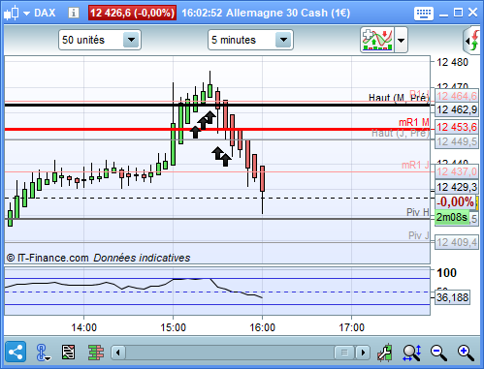The height and width of the screenshot is (369, 484).
Task: Click the 12 409,4 pivot price label
Action: 457,242
